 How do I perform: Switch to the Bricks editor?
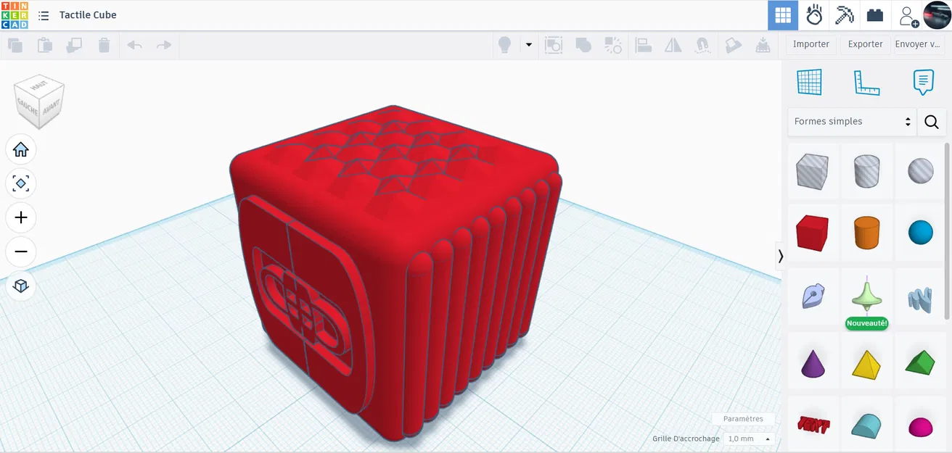874,14
